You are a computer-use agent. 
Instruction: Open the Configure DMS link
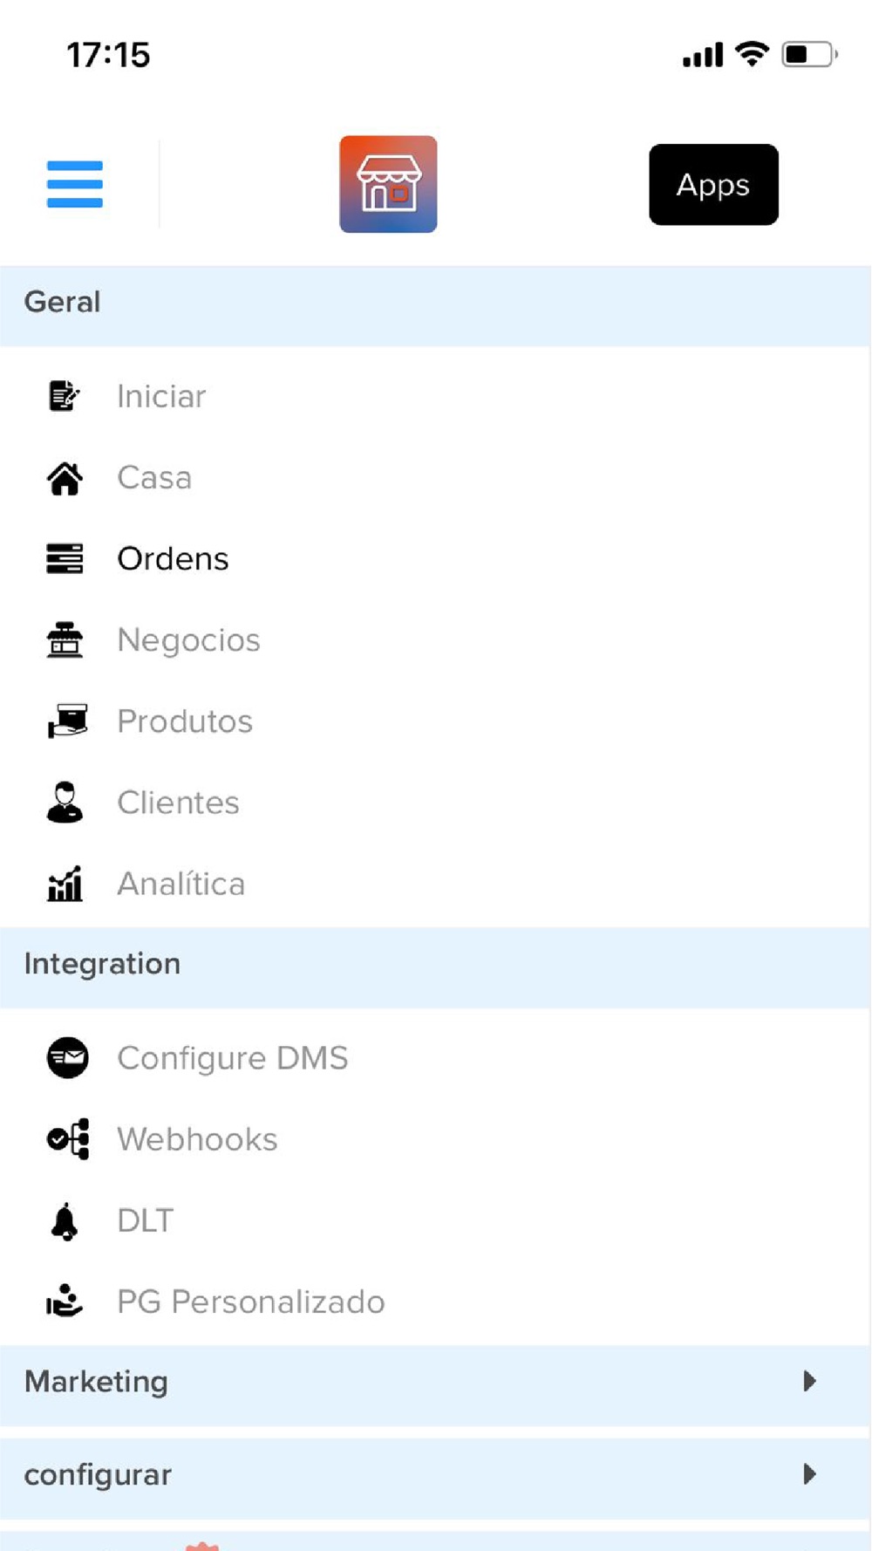[x=233, y=1058]
